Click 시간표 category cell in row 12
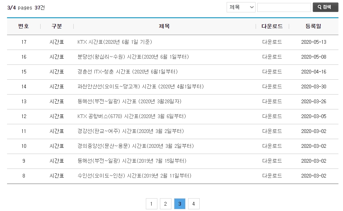Viewport: 343px width, 211px height. pos(57,116)
